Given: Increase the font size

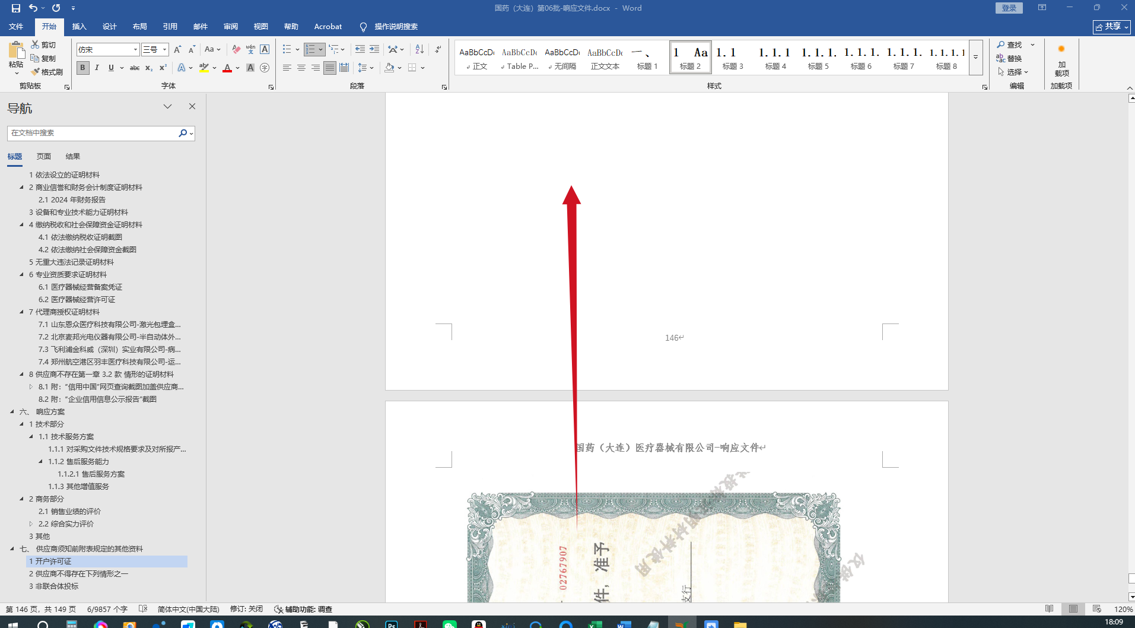Looking at the screenshot, I should 177,49.
